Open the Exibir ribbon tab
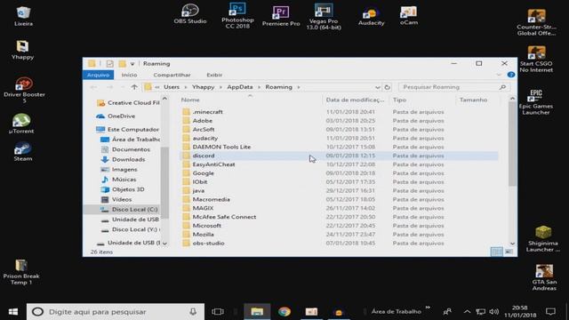Viewport: 569px width, 320px height. pos(214,75)
